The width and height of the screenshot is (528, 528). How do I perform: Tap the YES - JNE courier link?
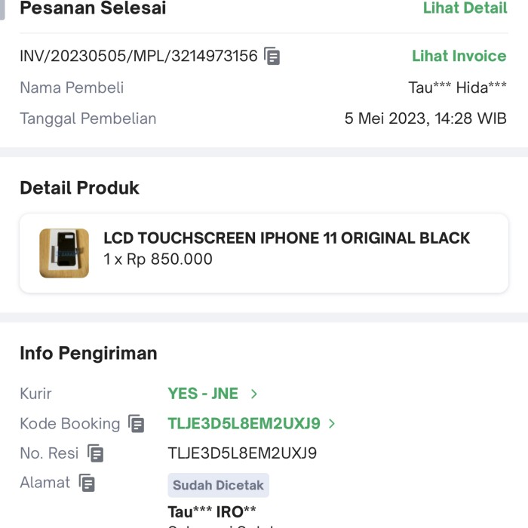point(203,394)
